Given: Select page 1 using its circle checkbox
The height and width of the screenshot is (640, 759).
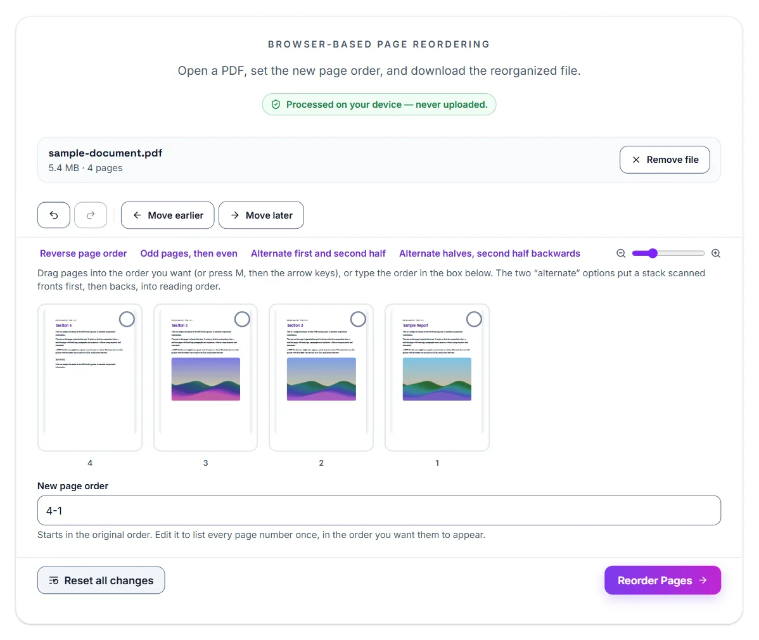Looking at the screenshot, I should (474, 319).
